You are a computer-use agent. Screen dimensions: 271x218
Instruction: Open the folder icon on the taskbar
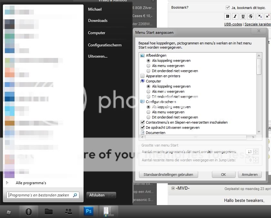pos(49,212)
